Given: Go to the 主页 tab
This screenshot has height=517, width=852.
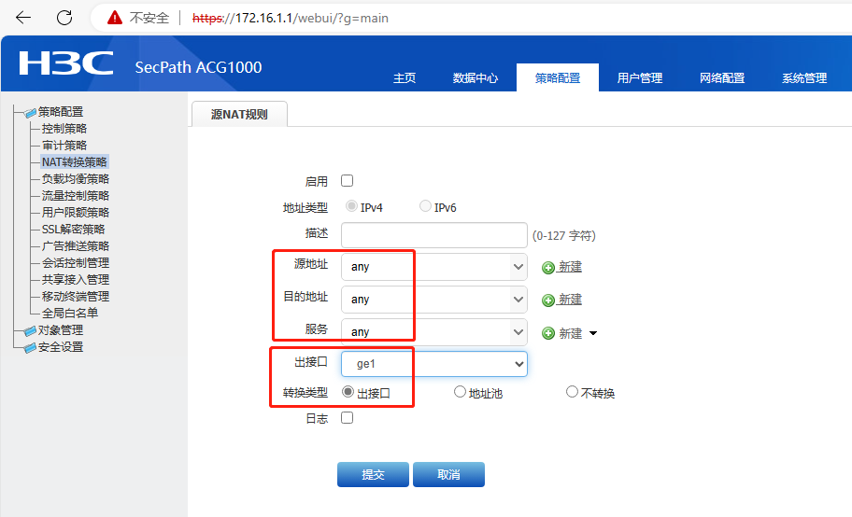Looking at the screenshot, I should pyautogui.click(x=405, y=78).
